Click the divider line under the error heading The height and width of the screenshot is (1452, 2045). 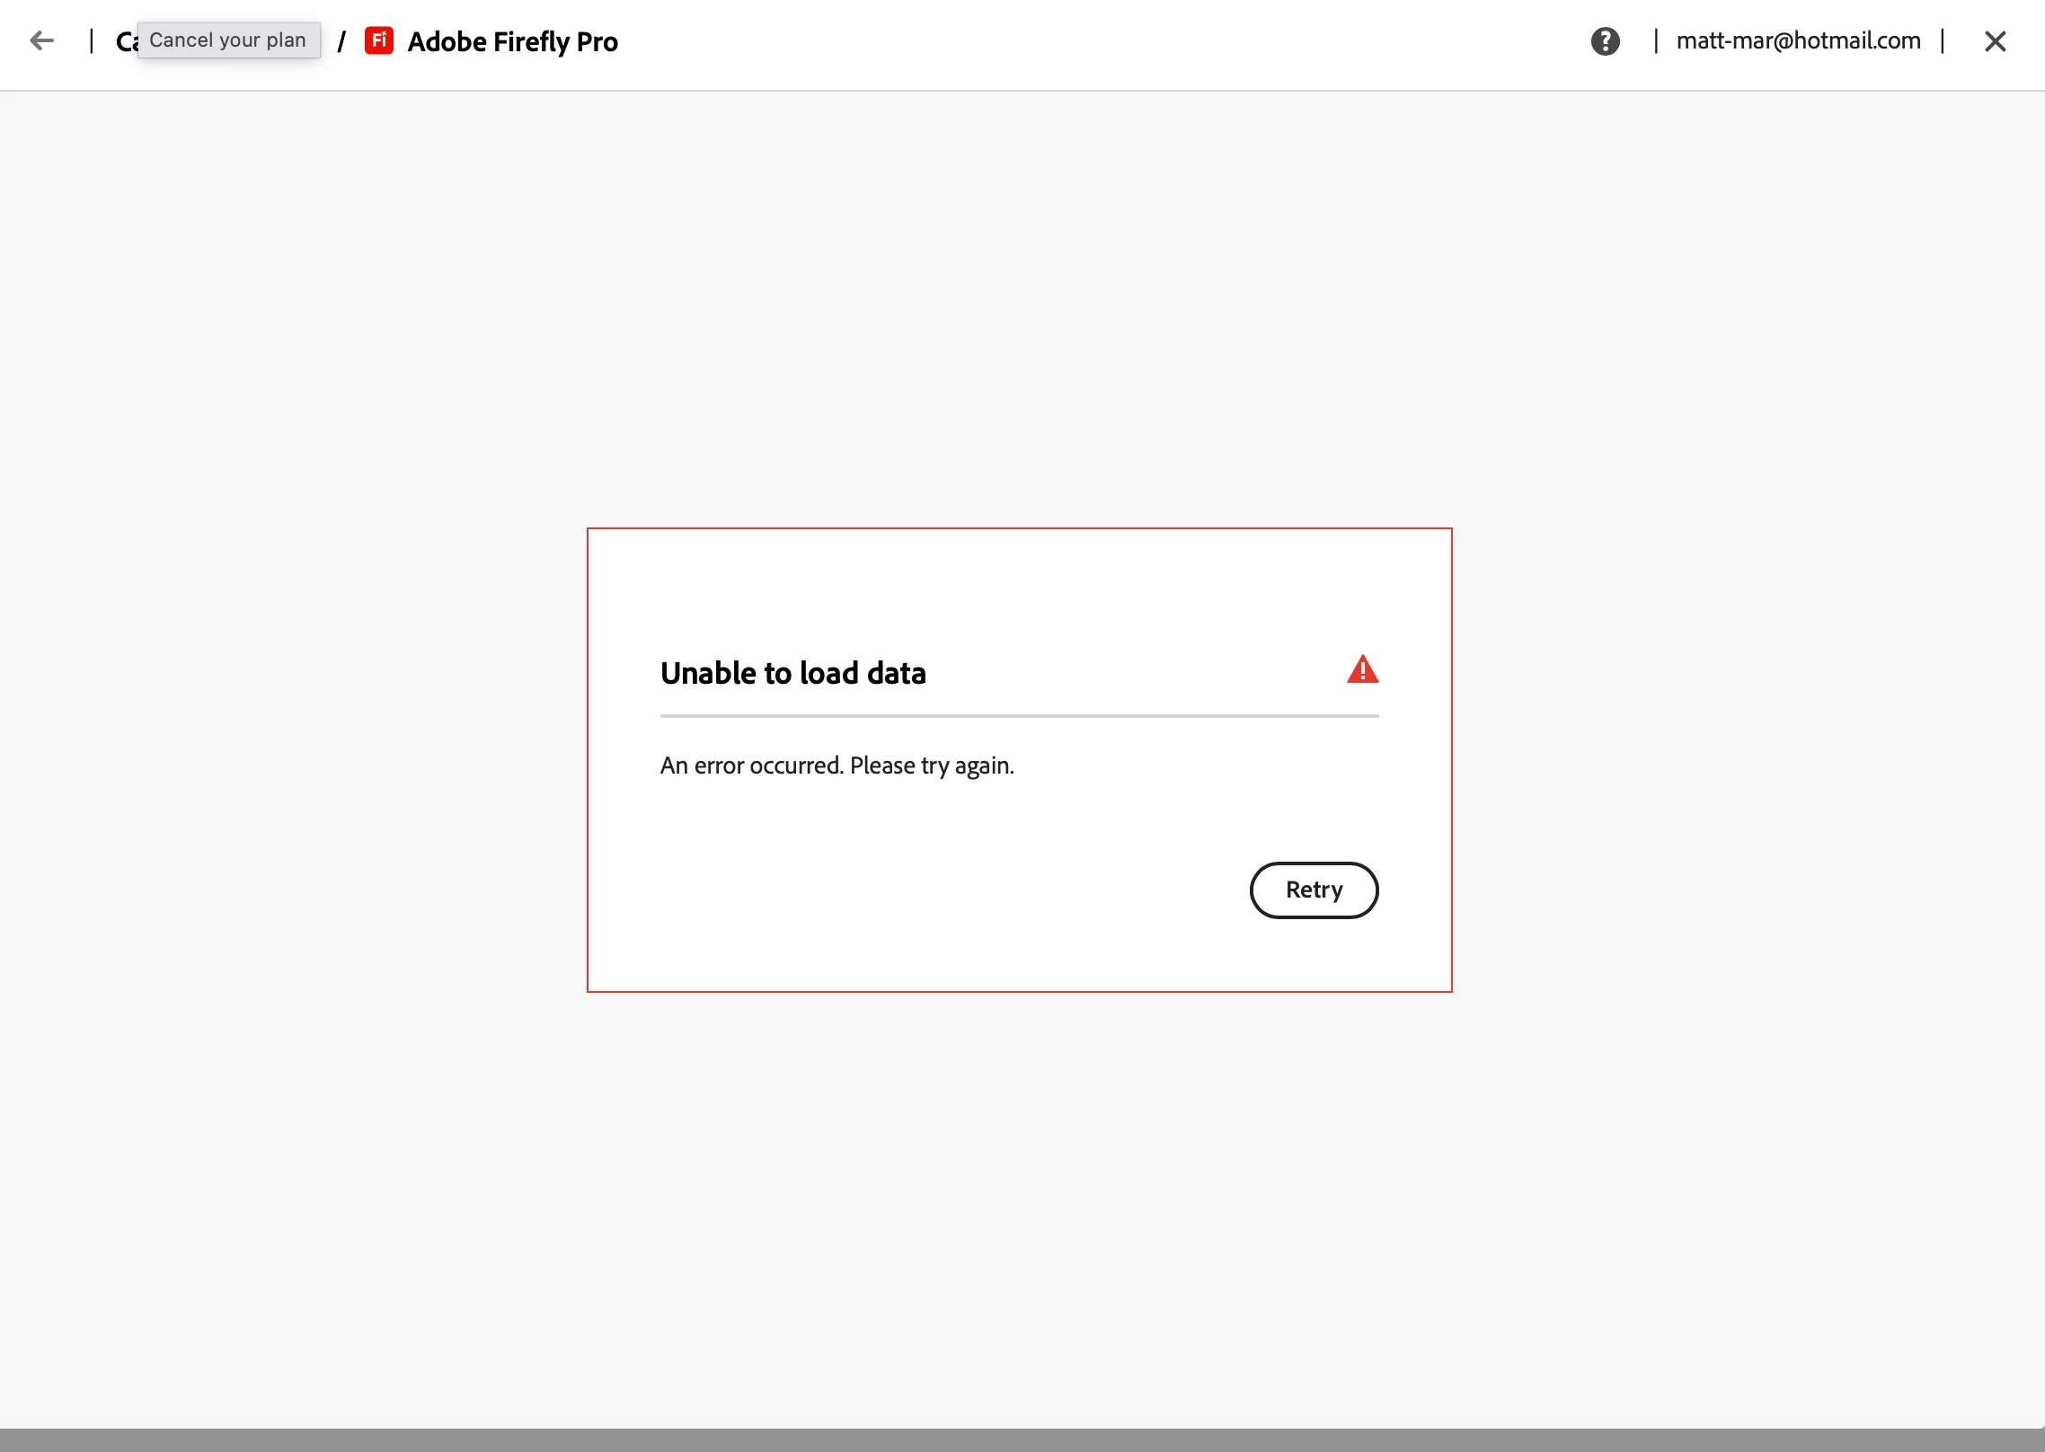tap(1019, 716)
